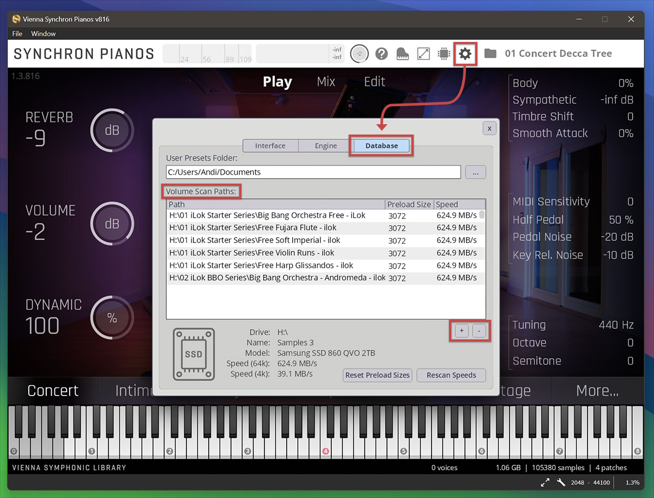
Task: Click the scan paths list scrollbar
Action: [x=482, y=215]
